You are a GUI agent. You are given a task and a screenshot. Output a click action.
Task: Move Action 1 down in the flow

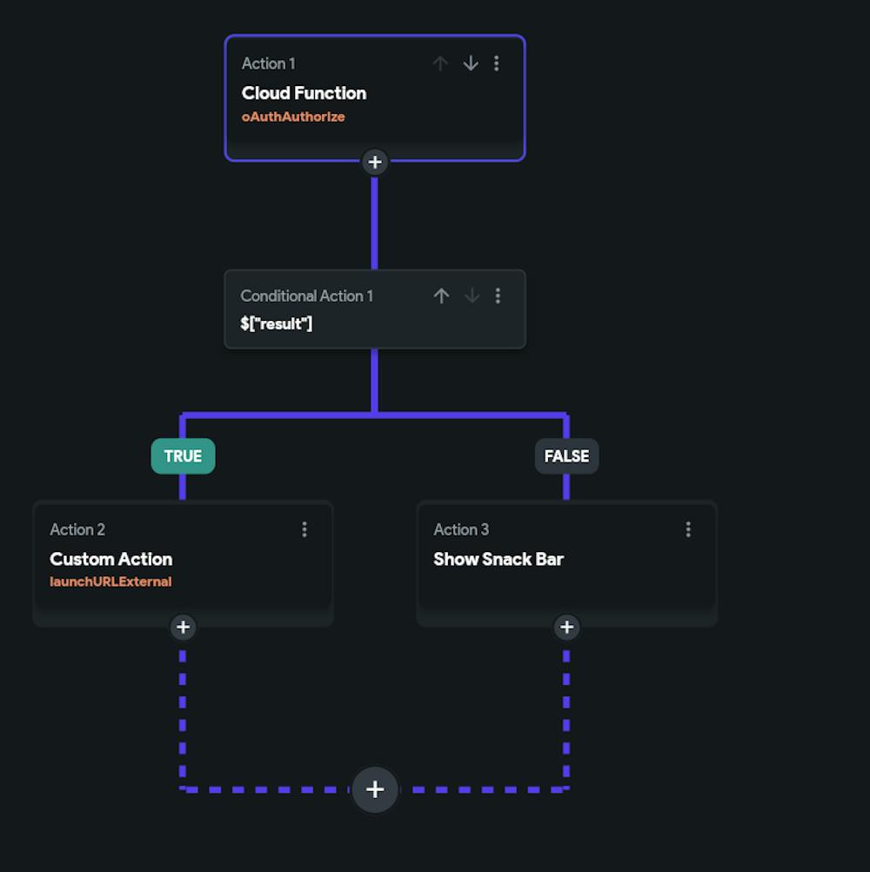[470, 63]
